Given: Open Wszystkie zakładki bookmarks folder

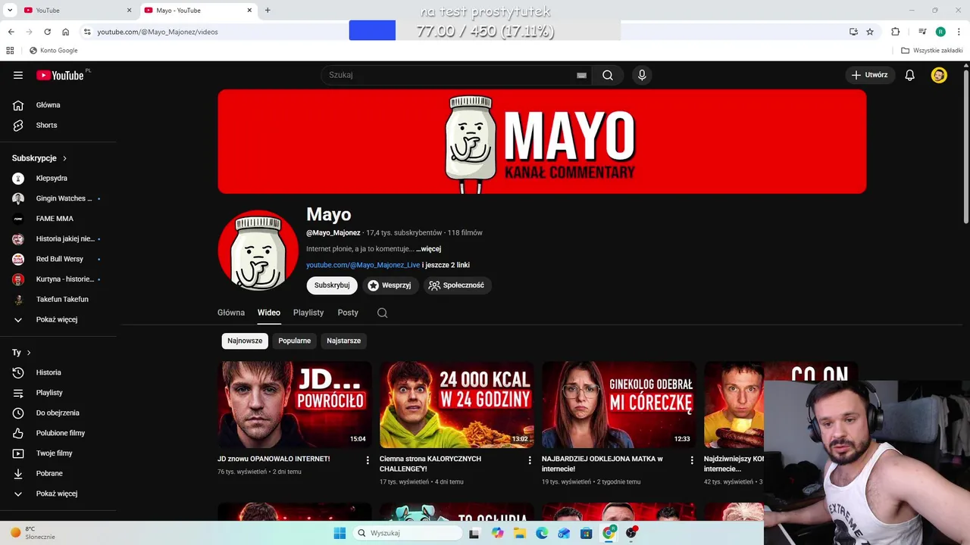Looking at the screenshot, I should [x=932, y=51].
